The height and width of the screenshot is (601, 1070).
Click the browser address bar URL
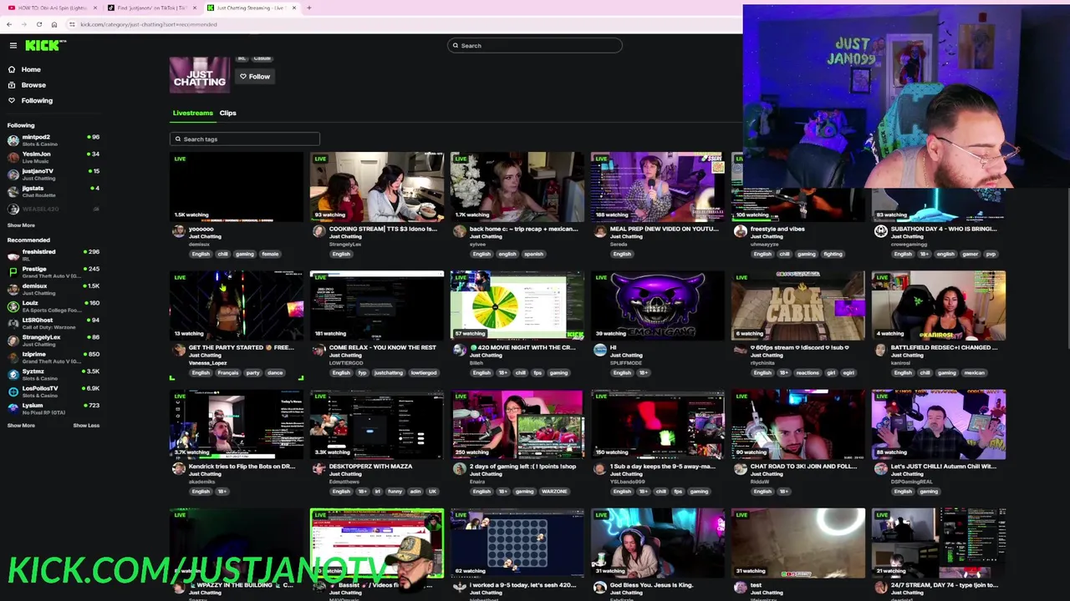coord(149,24)
